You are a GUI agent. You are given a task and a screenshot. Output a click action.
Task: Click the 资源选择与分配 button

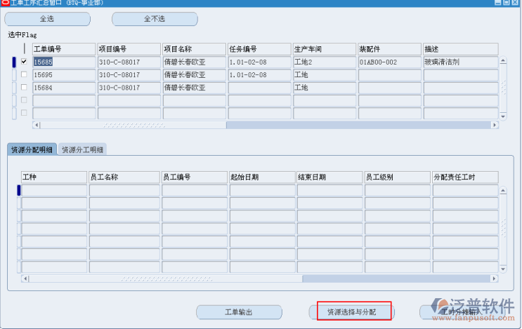point(351,311)
